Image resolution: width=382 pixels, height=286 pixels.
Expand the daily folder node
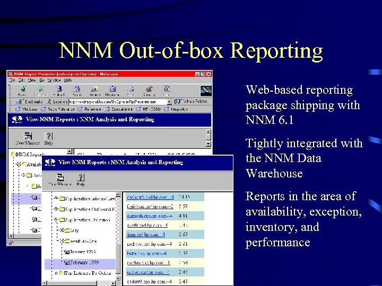pos(62,230)
